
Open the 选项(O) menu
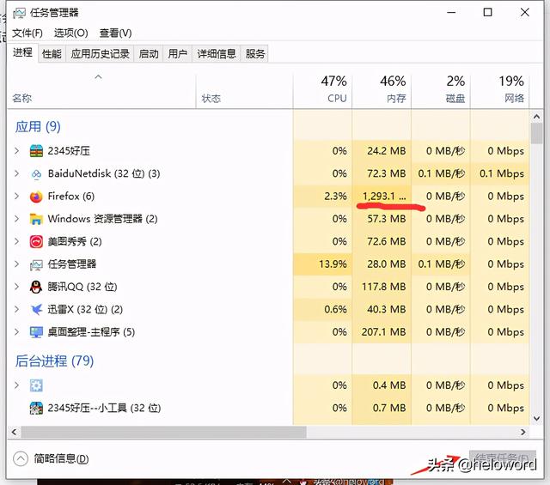point(70,33)
